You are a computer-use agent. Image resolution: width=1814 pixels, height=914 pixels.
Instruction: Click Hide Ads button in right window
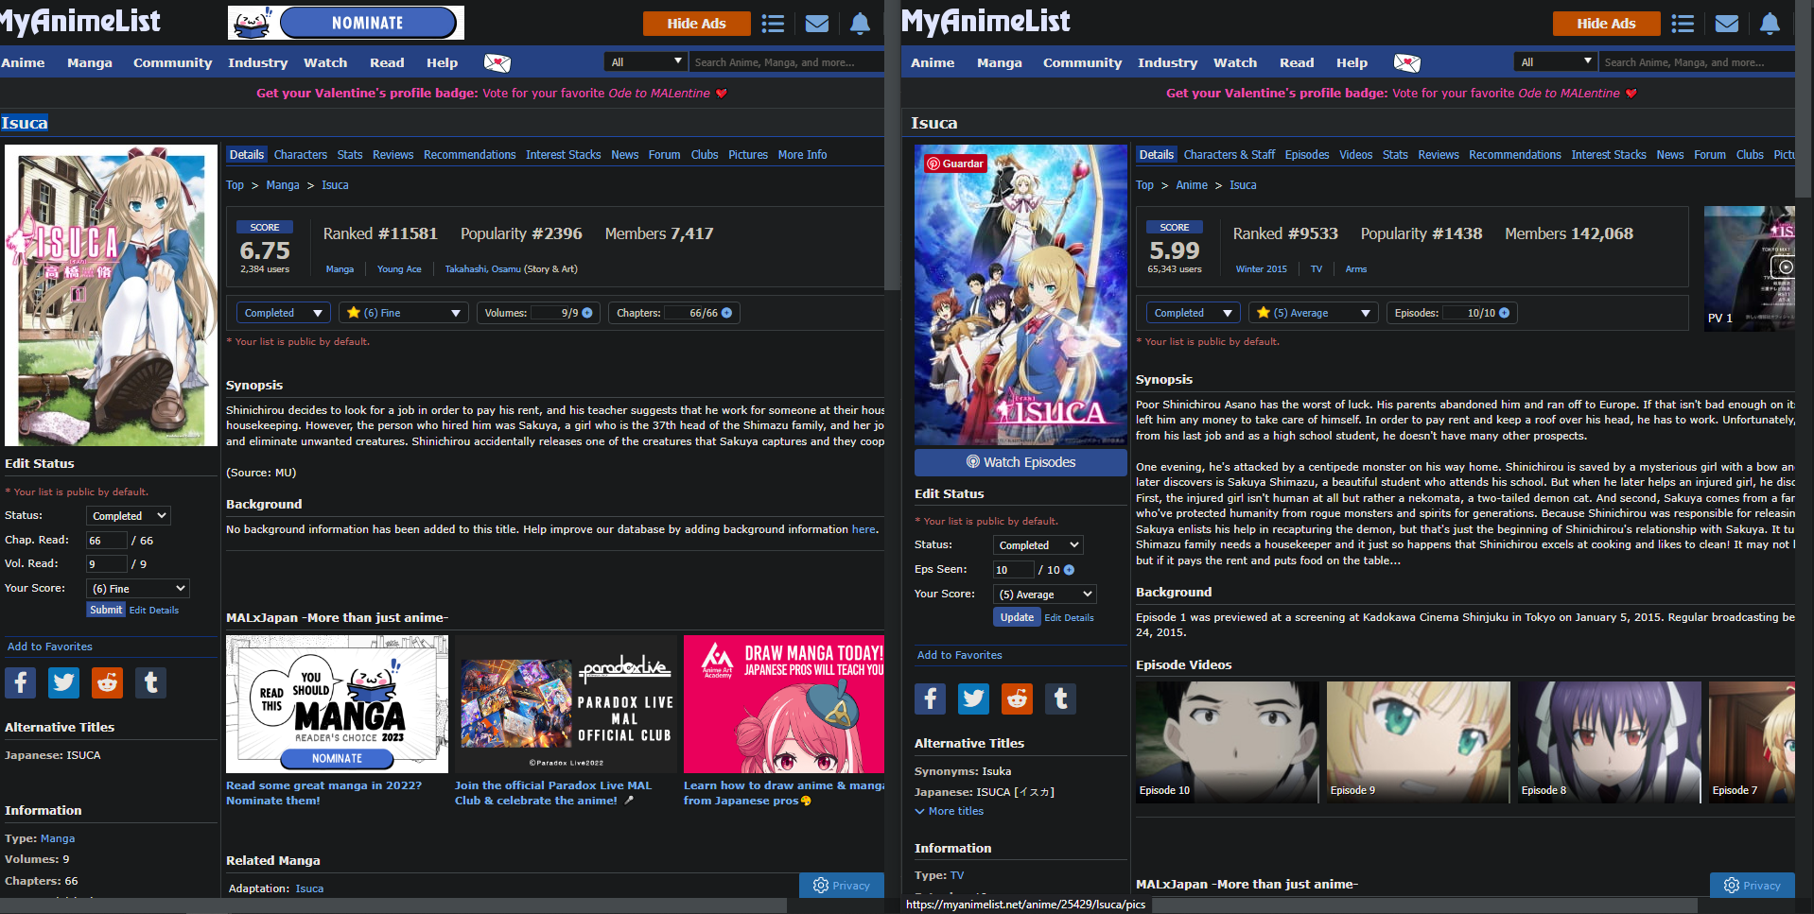(x=1606, y=24)
